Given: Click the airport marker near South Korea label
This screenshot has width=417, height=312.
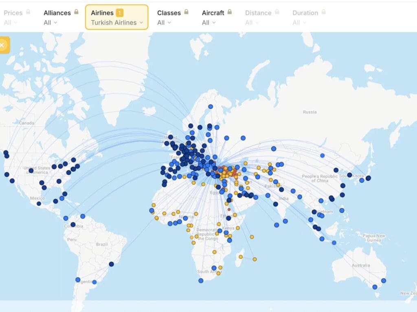Looking at the screenshot, I should 349,175.
